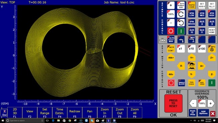The image size is (218, 123).
Task: Click the flood coolant faucet icon
Action: point(181,40)
